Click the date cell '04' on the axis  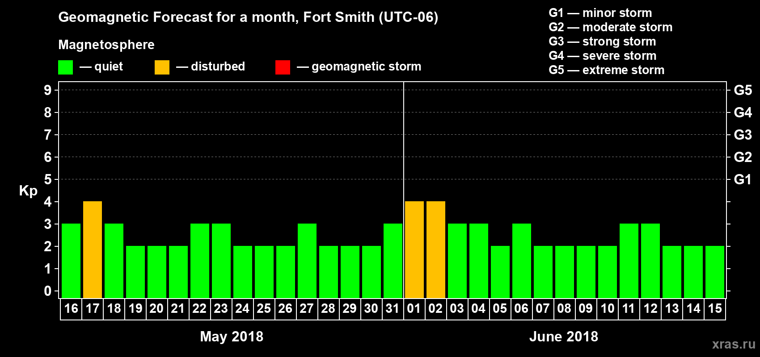point(479,308)
